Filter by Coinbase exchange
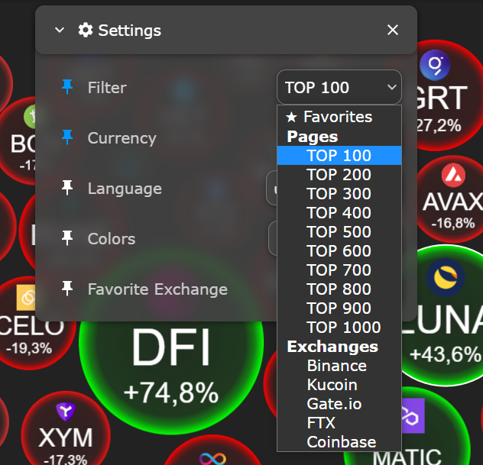Viewport: 483px width, 465px height. pyautogui.click(x=339, y=442)
